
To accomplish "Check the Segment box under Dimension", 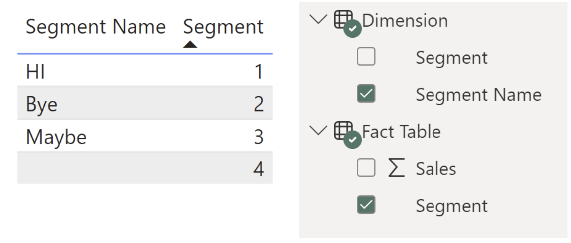I will 366,57.
